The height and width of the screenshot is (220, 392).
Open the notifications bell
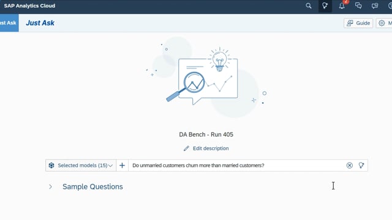(x=342, y=5)
